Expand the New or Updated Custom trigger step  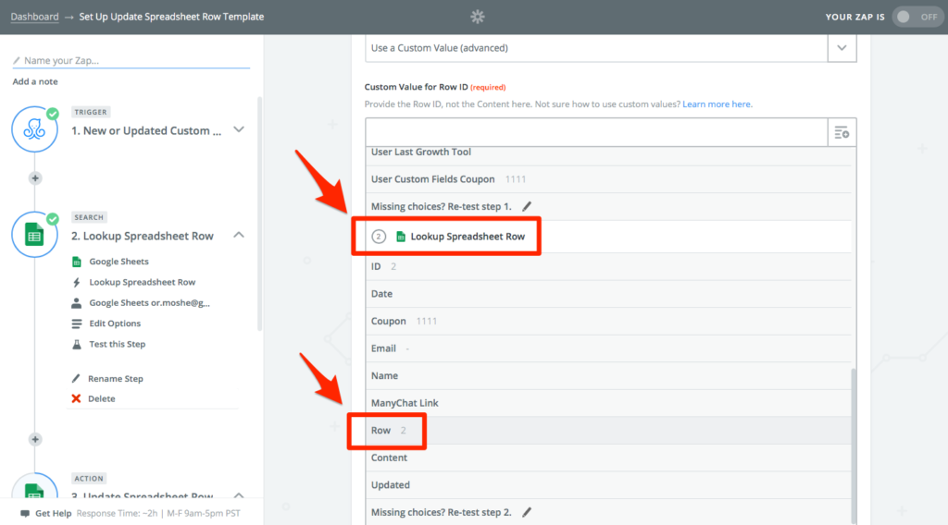coord(239,129)
